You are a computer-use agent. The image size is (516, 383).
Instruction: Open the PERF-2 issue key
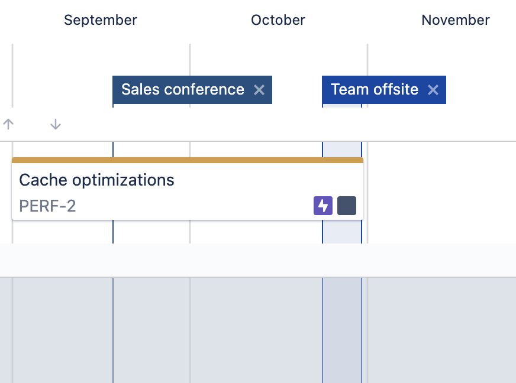[x=48, y=206]
